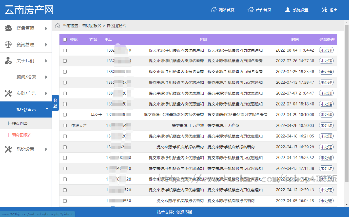Image resolution: width=349 pixels, height=217 pixels.
Task: Collapse the 报名/留言 menu arrow
Action: [x=47, y=109]
